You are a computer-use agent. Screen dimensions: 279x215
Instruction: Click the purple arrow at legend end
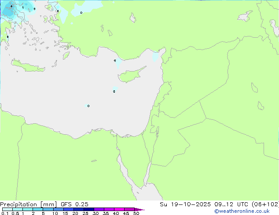(139, 209)
